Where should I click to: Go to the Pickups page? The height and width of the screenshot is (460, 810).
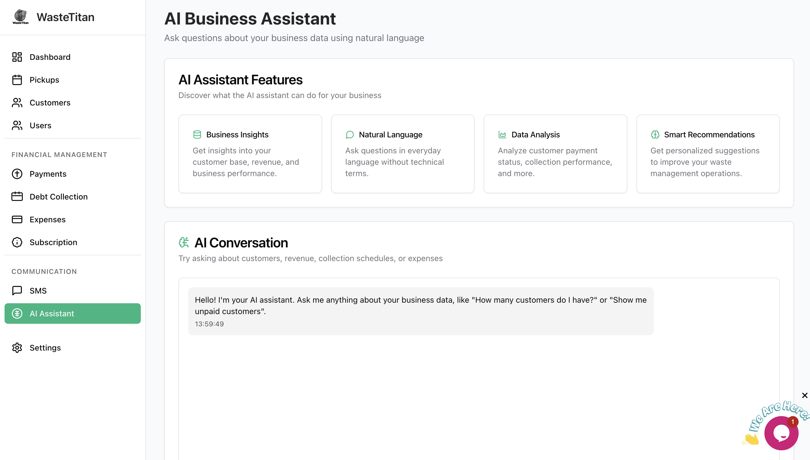[73, 80]
